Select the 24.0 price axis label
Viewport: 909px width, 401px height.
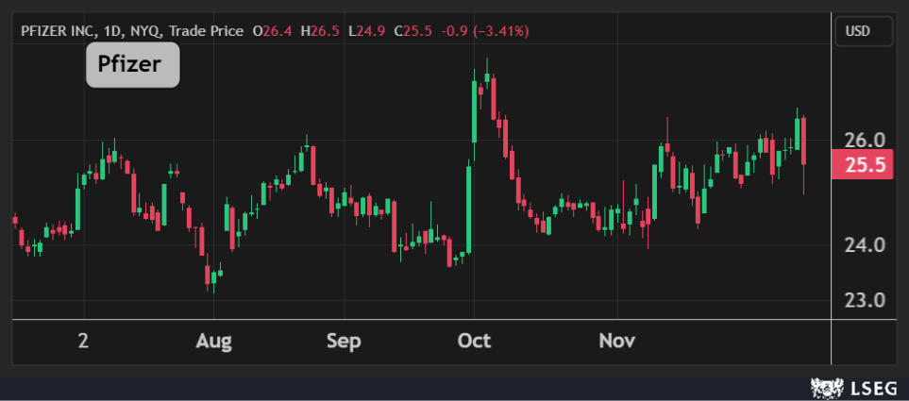point(863,245)
